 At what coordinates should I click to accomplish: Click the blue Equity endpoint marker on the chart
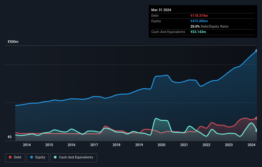pos(256,50)
